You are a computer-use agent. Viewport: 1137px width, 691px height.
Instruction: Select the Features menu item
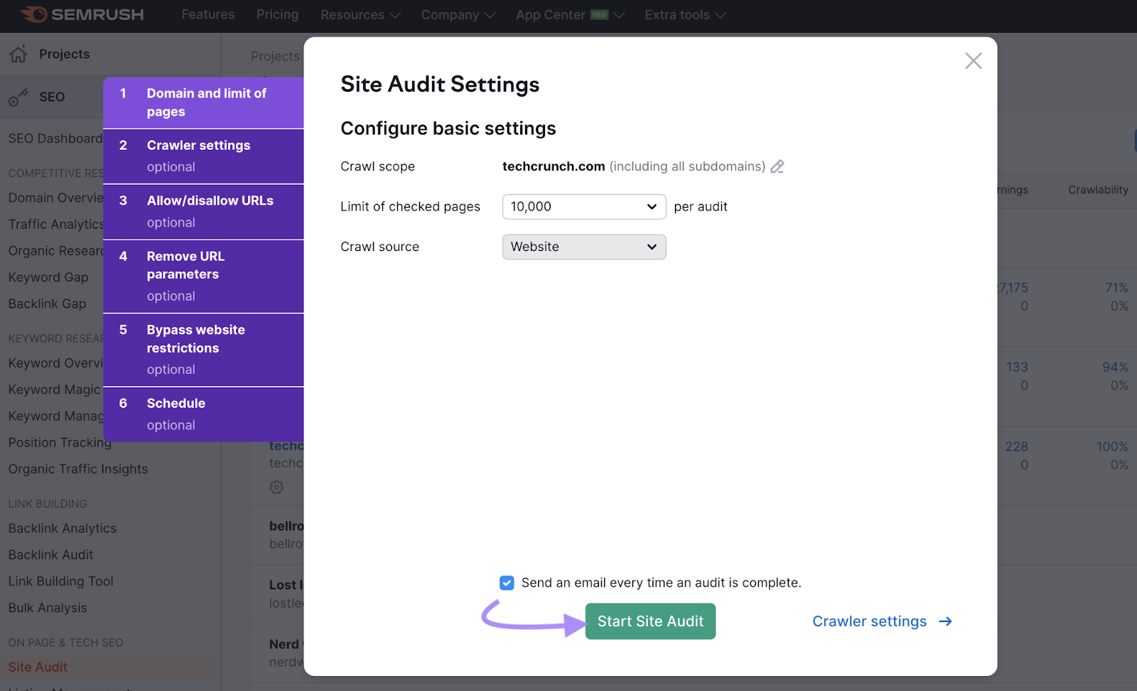coord(208,14)
